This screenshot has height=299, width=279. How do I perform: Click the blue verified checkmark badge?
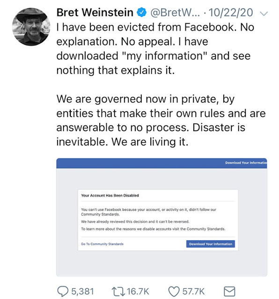click(x=141, y=12)
